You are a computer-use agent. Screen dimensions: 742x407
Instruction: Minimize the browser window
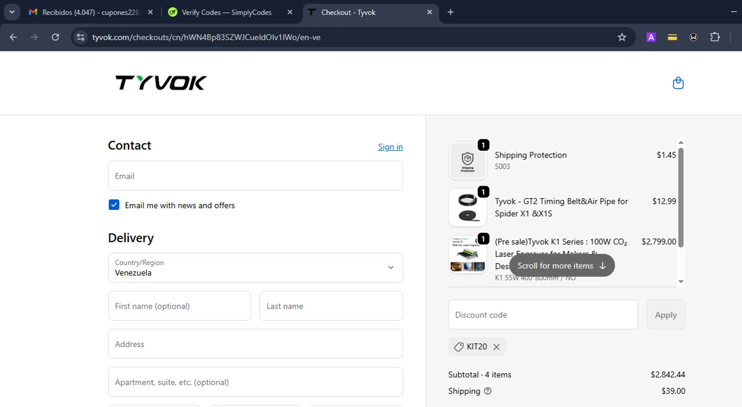click(734, 12)
